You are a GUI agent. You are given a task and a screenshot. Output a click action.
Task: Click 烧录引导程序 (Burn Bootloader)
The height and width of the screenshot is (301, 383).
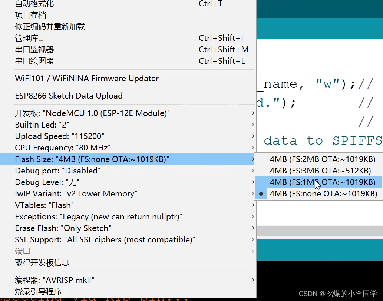pos(40,291)
